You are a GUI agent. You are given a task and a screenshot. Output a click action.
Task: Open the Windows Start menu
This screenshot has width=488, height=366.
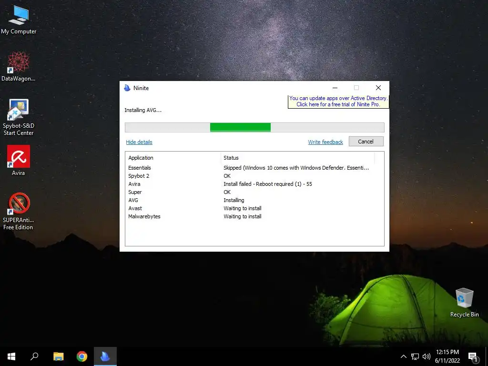[11, 356]
